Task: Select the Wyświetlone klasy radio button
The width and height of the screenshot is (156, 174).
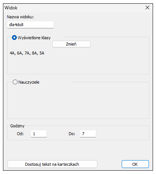Action: 14,38
